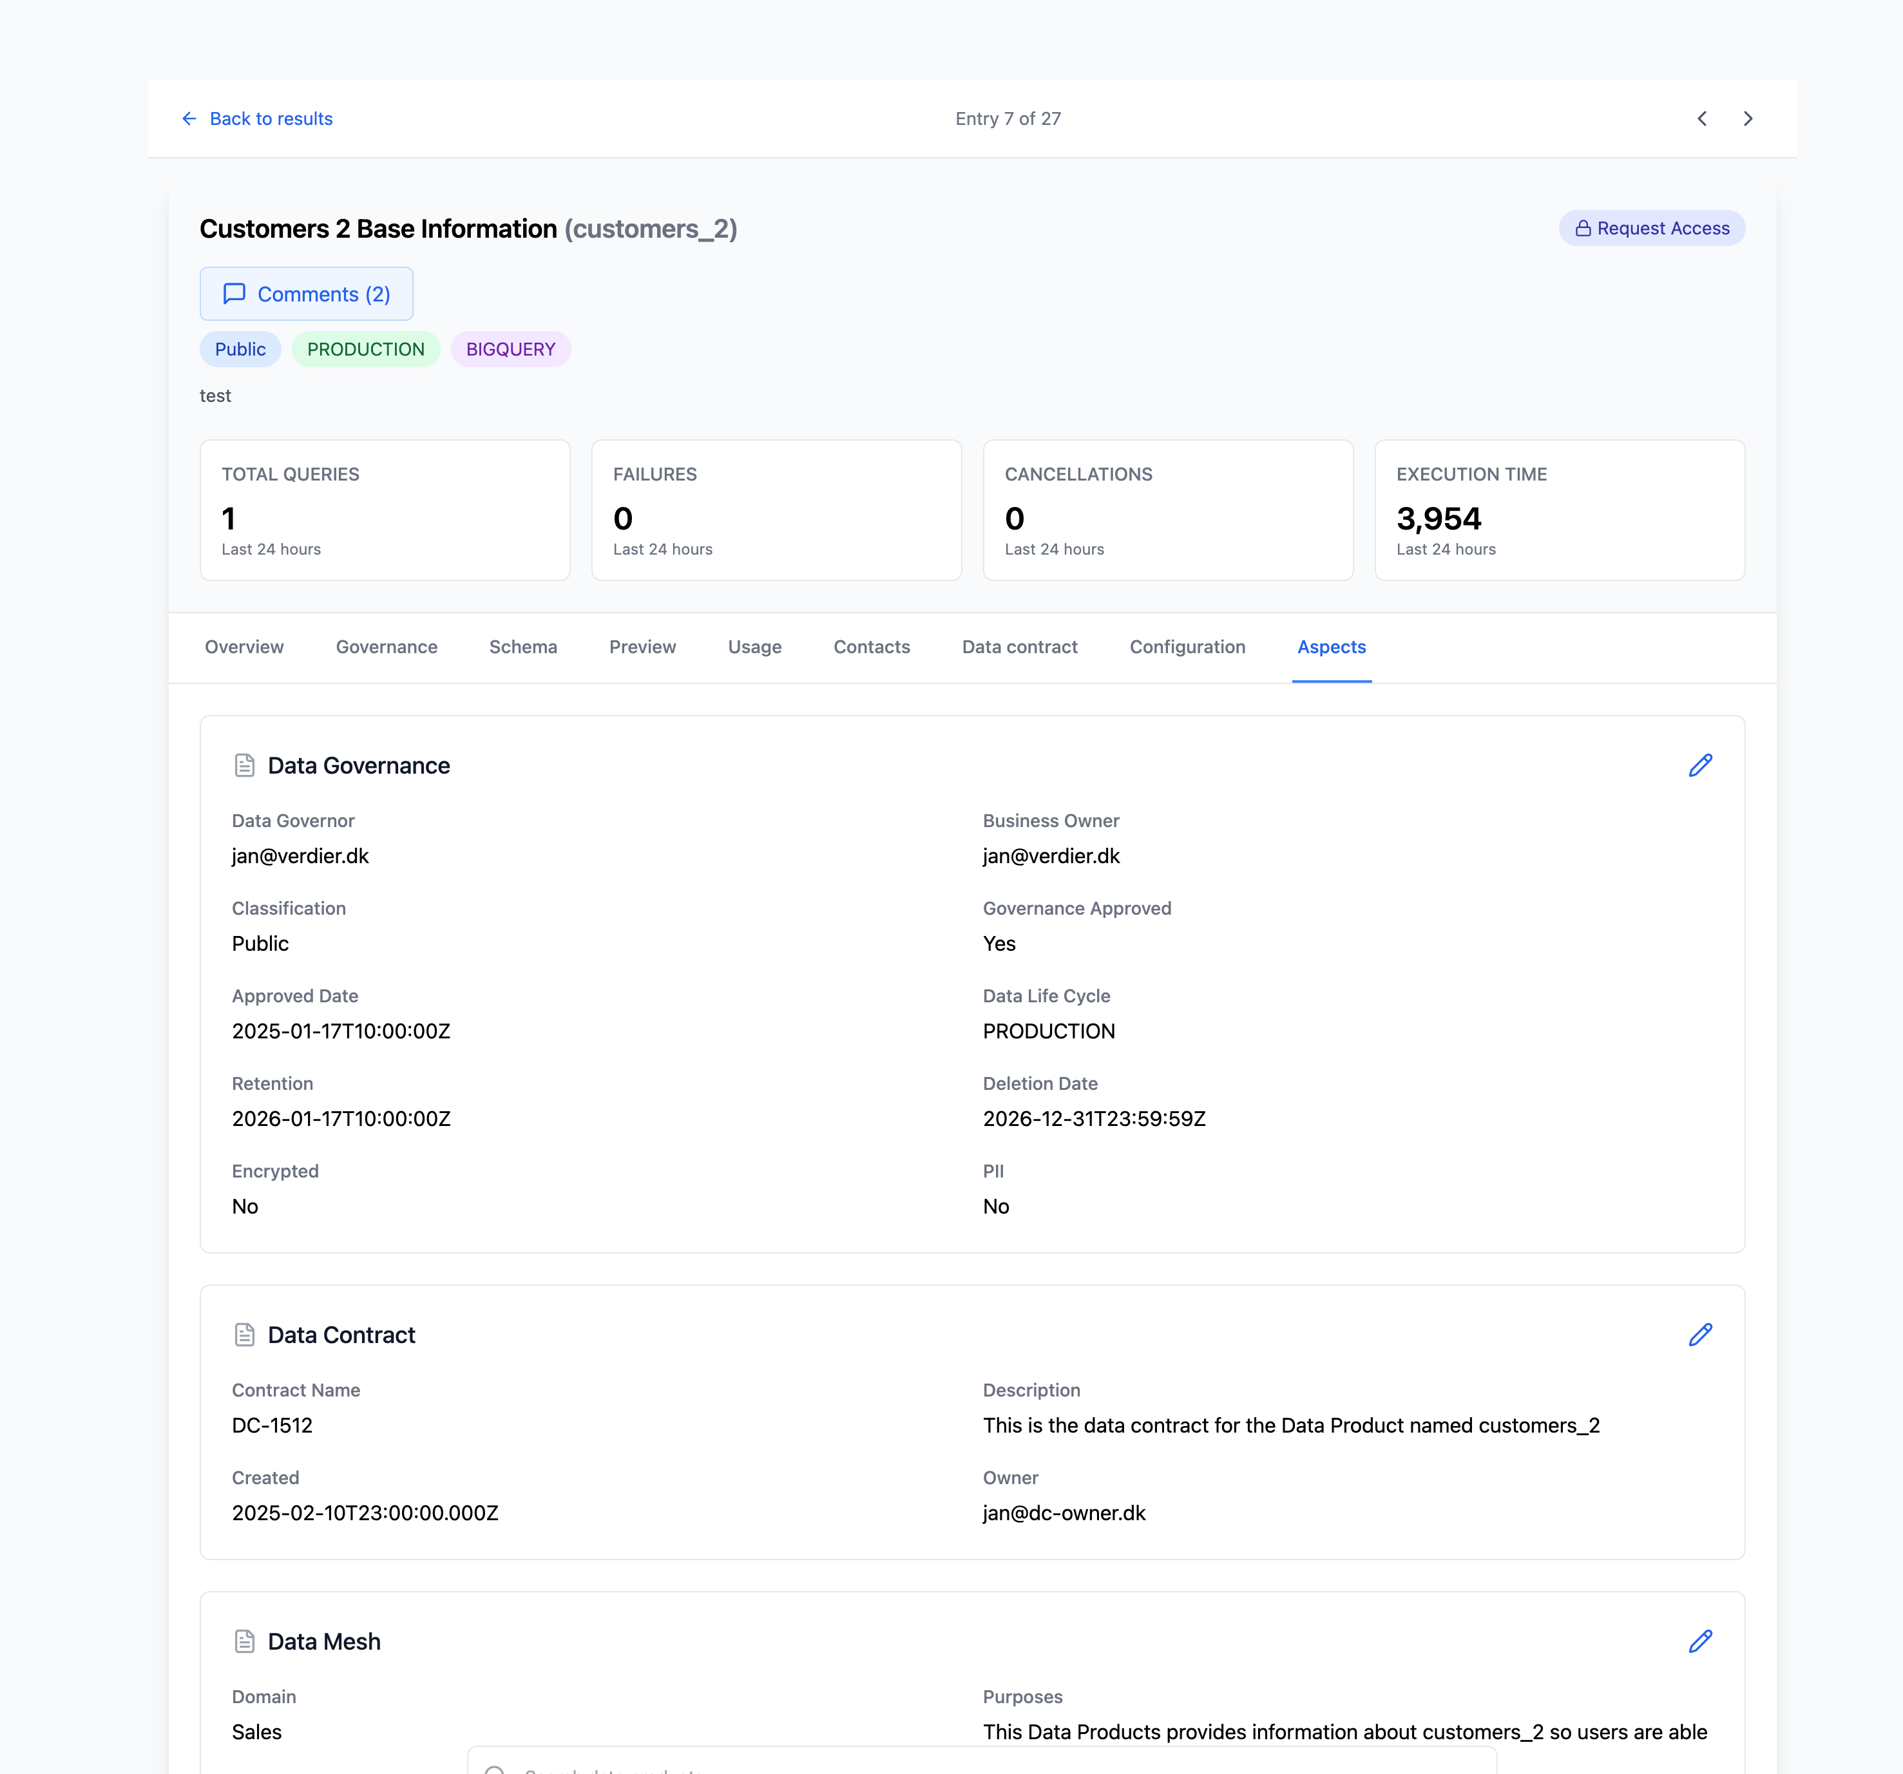This screenshot has width=1903, height=1774.
Task: Click the BIGQUERY tag badge
Action: coord(510,349)
